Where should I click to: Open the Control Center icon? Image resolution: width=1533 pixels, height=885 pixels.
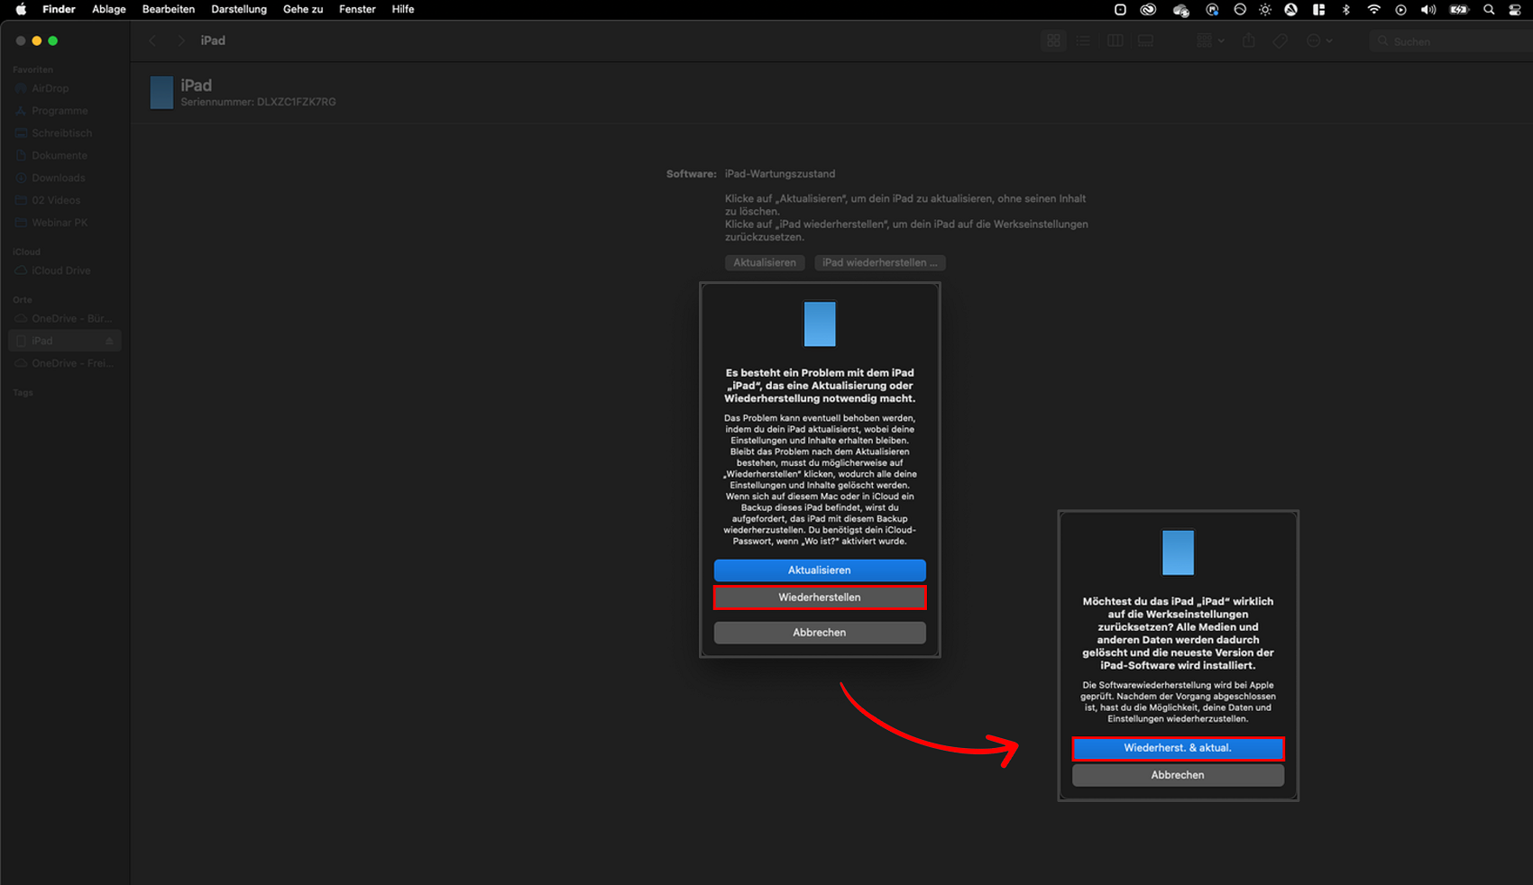(x=1515, y=10)
